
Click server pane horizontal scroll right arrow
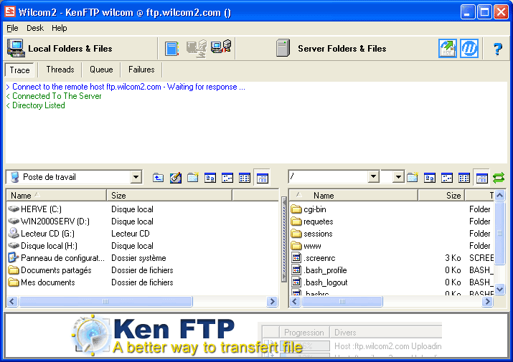coord(487,301)
